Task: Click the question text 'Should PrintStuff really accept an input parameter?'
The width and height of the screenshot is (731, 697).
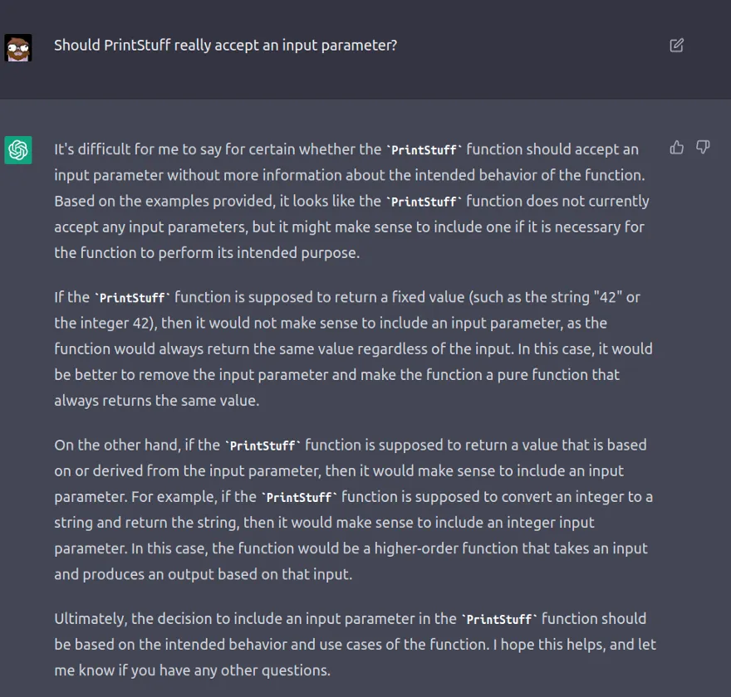Action: (224, 46)
